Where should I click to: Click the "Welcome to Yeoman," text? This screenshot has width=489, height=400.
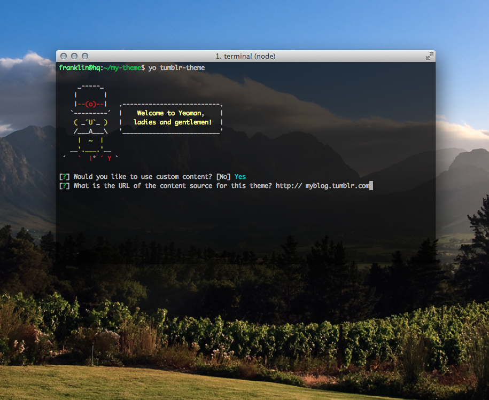[170, 113]
